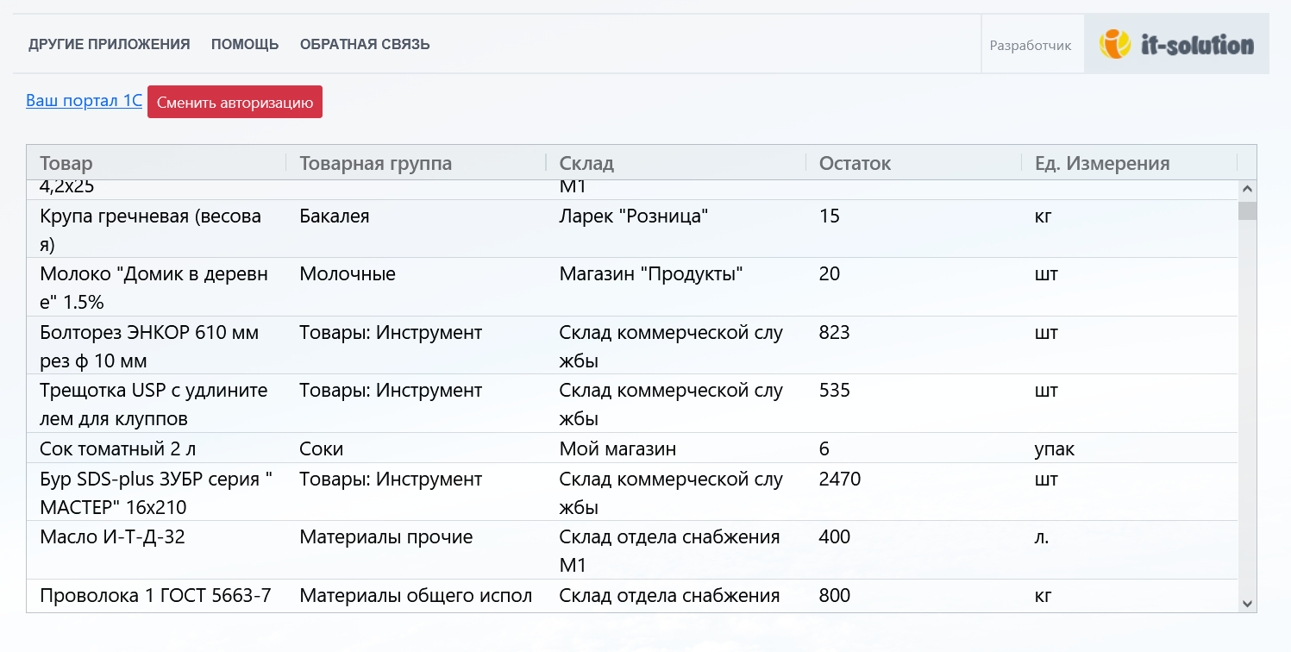Image resolution: width=1291 pixels, height=652 pixels.
Task: Click the Склад column header
Action: click(x=586, y=163)
